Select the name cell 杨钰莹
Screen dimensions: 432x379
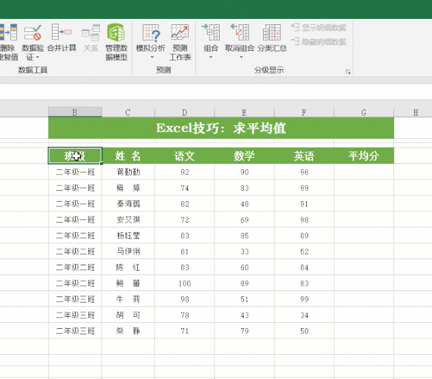[x=128, y=236]
